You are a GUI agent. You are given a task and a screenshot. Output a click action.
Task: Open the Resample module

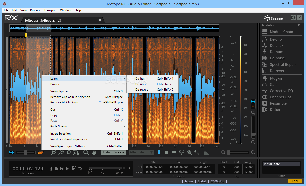click(274, 103)
